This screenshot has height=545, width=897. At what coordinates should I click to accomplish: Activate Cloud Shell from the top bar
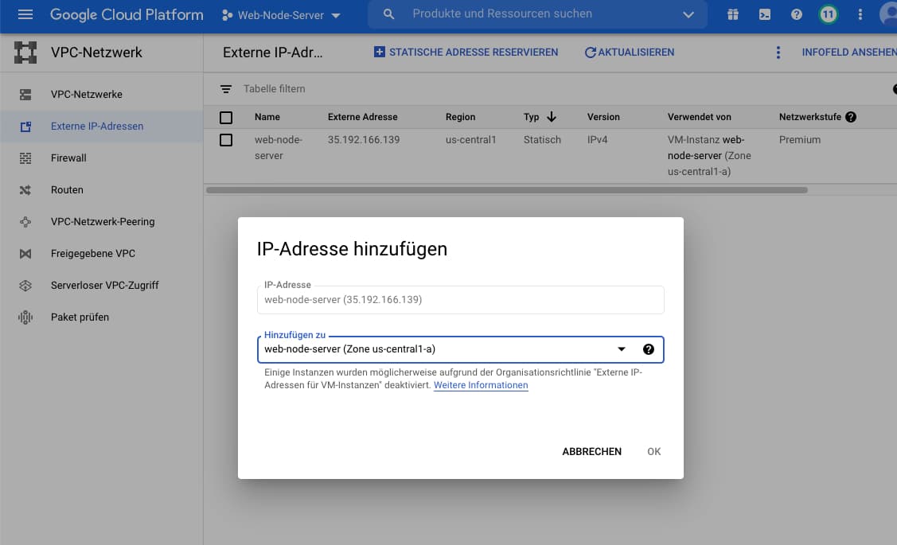point(766,14)
